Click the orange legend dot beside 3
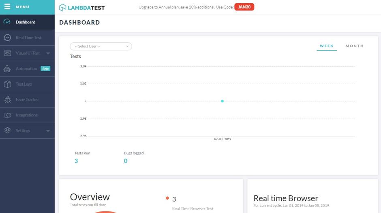Screen dimensions: 381x213 (x=167, y=198)
